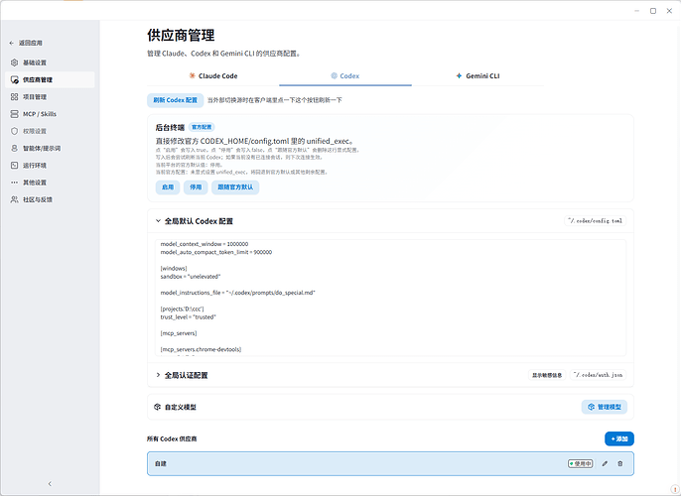
Task: Select the 自建 provider row
Action: tap(390, 463)
